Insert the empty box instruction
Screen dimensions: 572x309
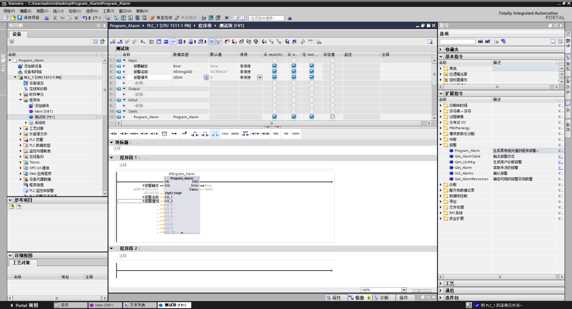click(165, 134)
